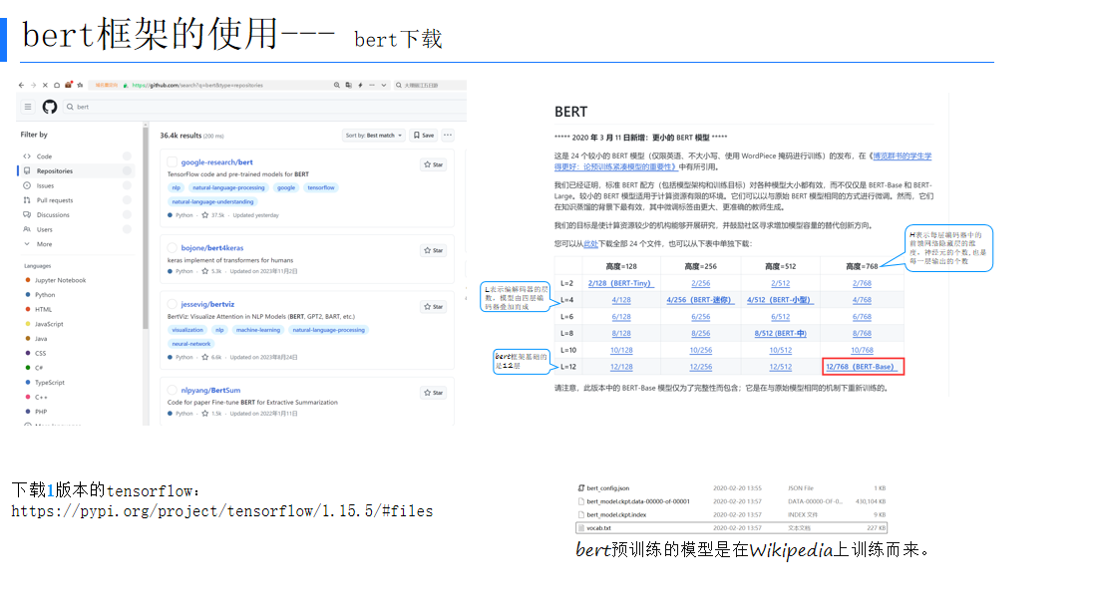This screenshot has height=614, width=1093.
Task: Click the neural-network topic tag
Action: coord(191,344)
